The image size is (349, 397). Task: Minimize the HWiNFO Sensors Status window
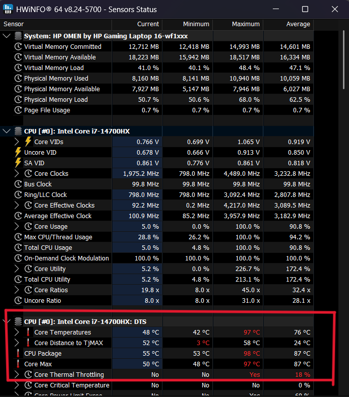pos(276,10)
